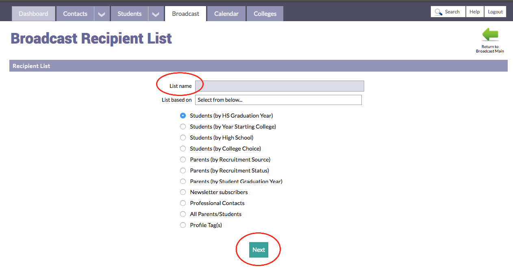Choose Professional Contacts radio option
Image resolution: width=513 pixels, height=271 pixels.
[x=183, y=203]
